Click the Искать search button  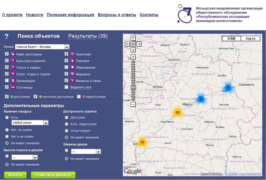point(15,175)
